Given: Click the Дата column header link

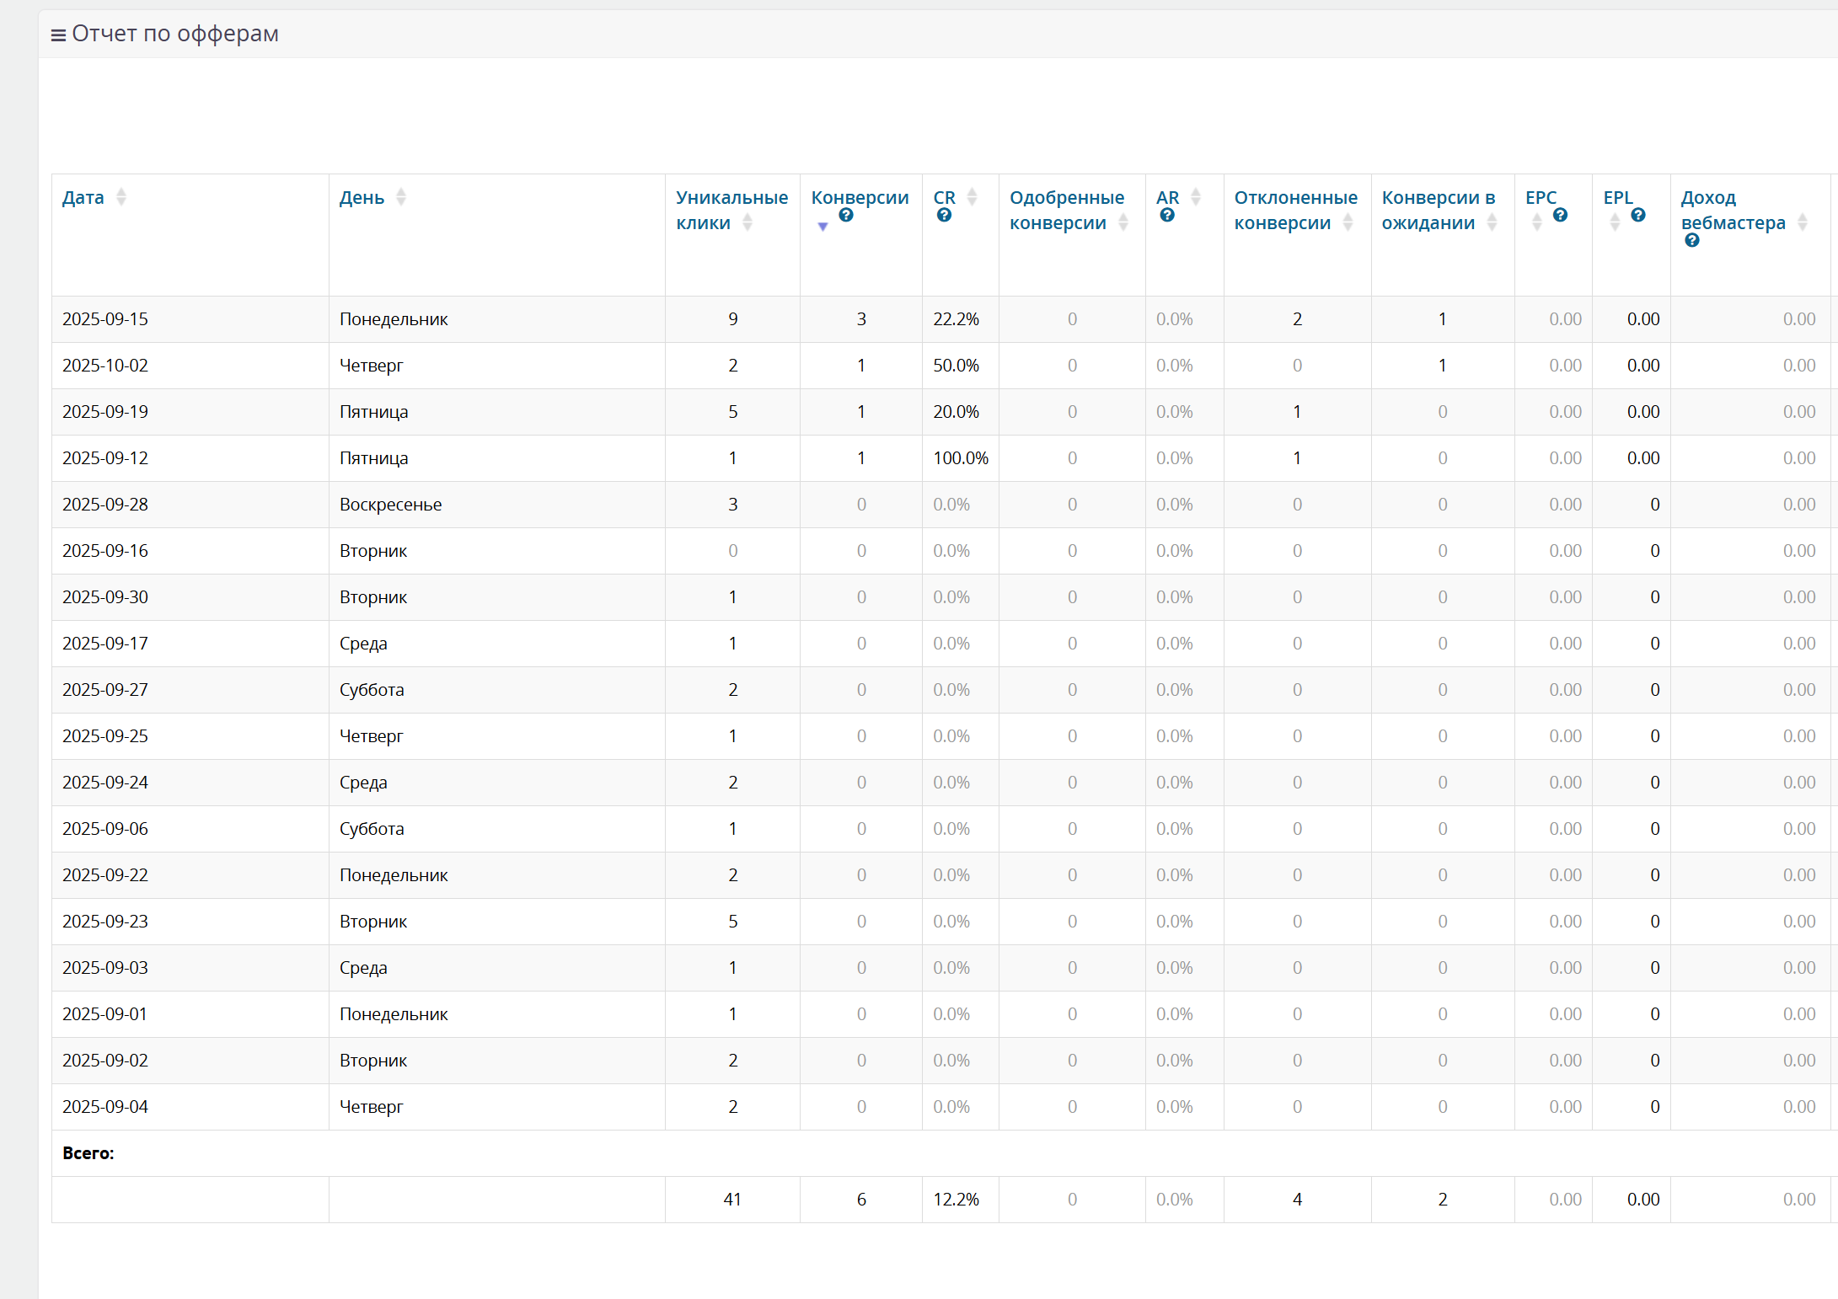Looking at the screenshot, I should pyautogui.click(x=83, y=198).
